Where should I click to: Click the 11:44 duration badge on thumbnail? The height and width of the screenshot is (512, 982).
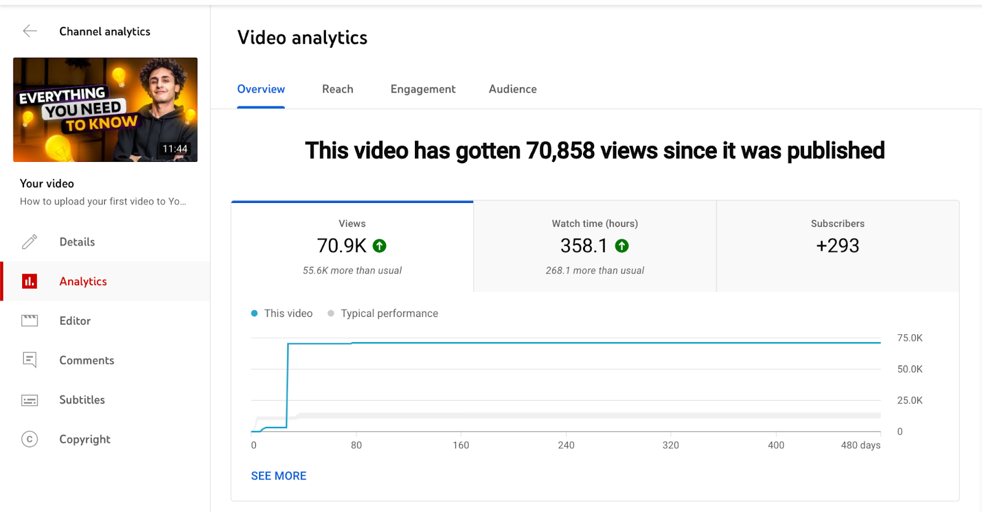[175, 148]
